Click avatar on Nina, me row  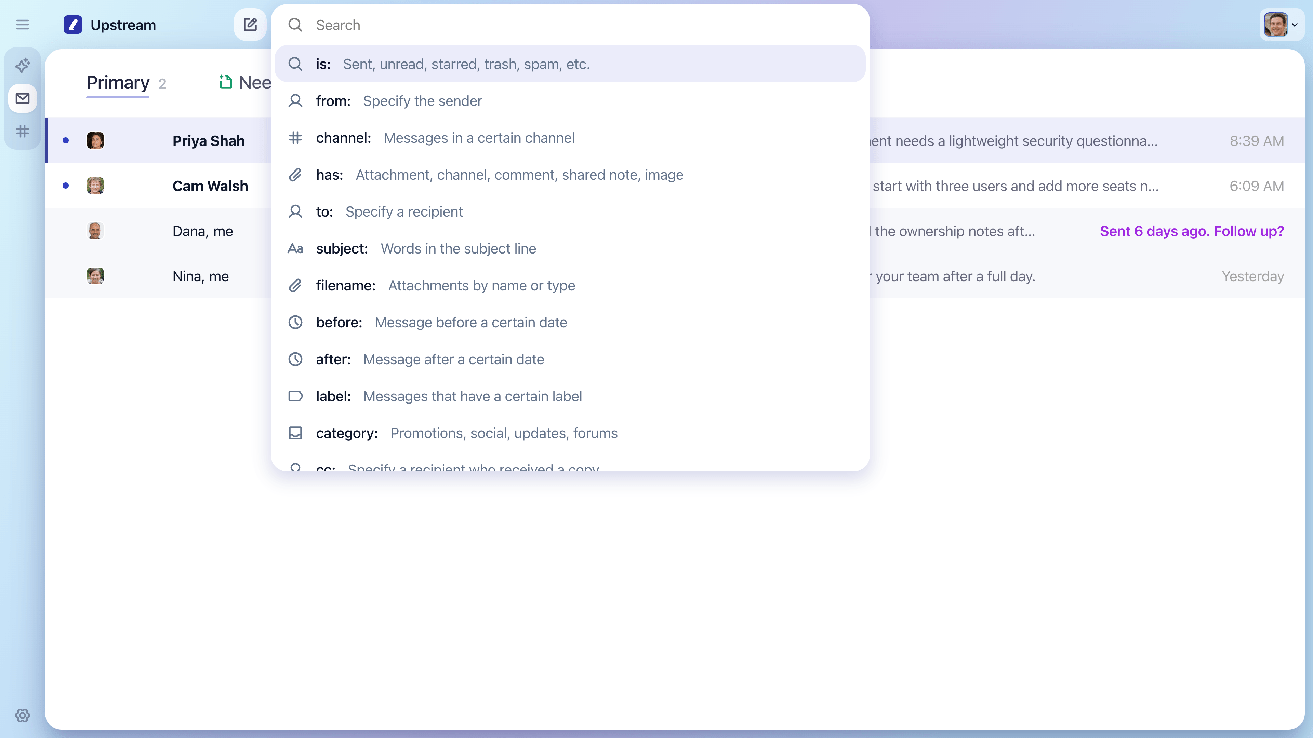95,275
